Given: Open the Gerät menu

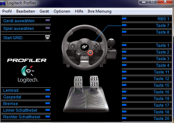Looking at the screenshot, I should 44,11.
